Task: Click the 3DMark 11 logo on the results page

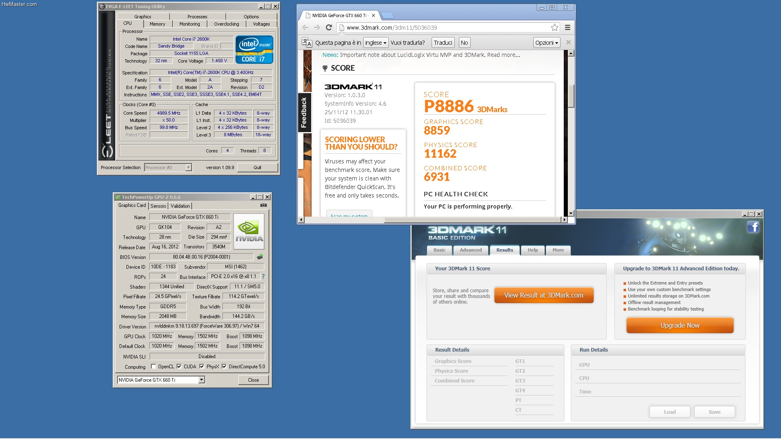Action: pyautogui.click(x=353, y=87)
